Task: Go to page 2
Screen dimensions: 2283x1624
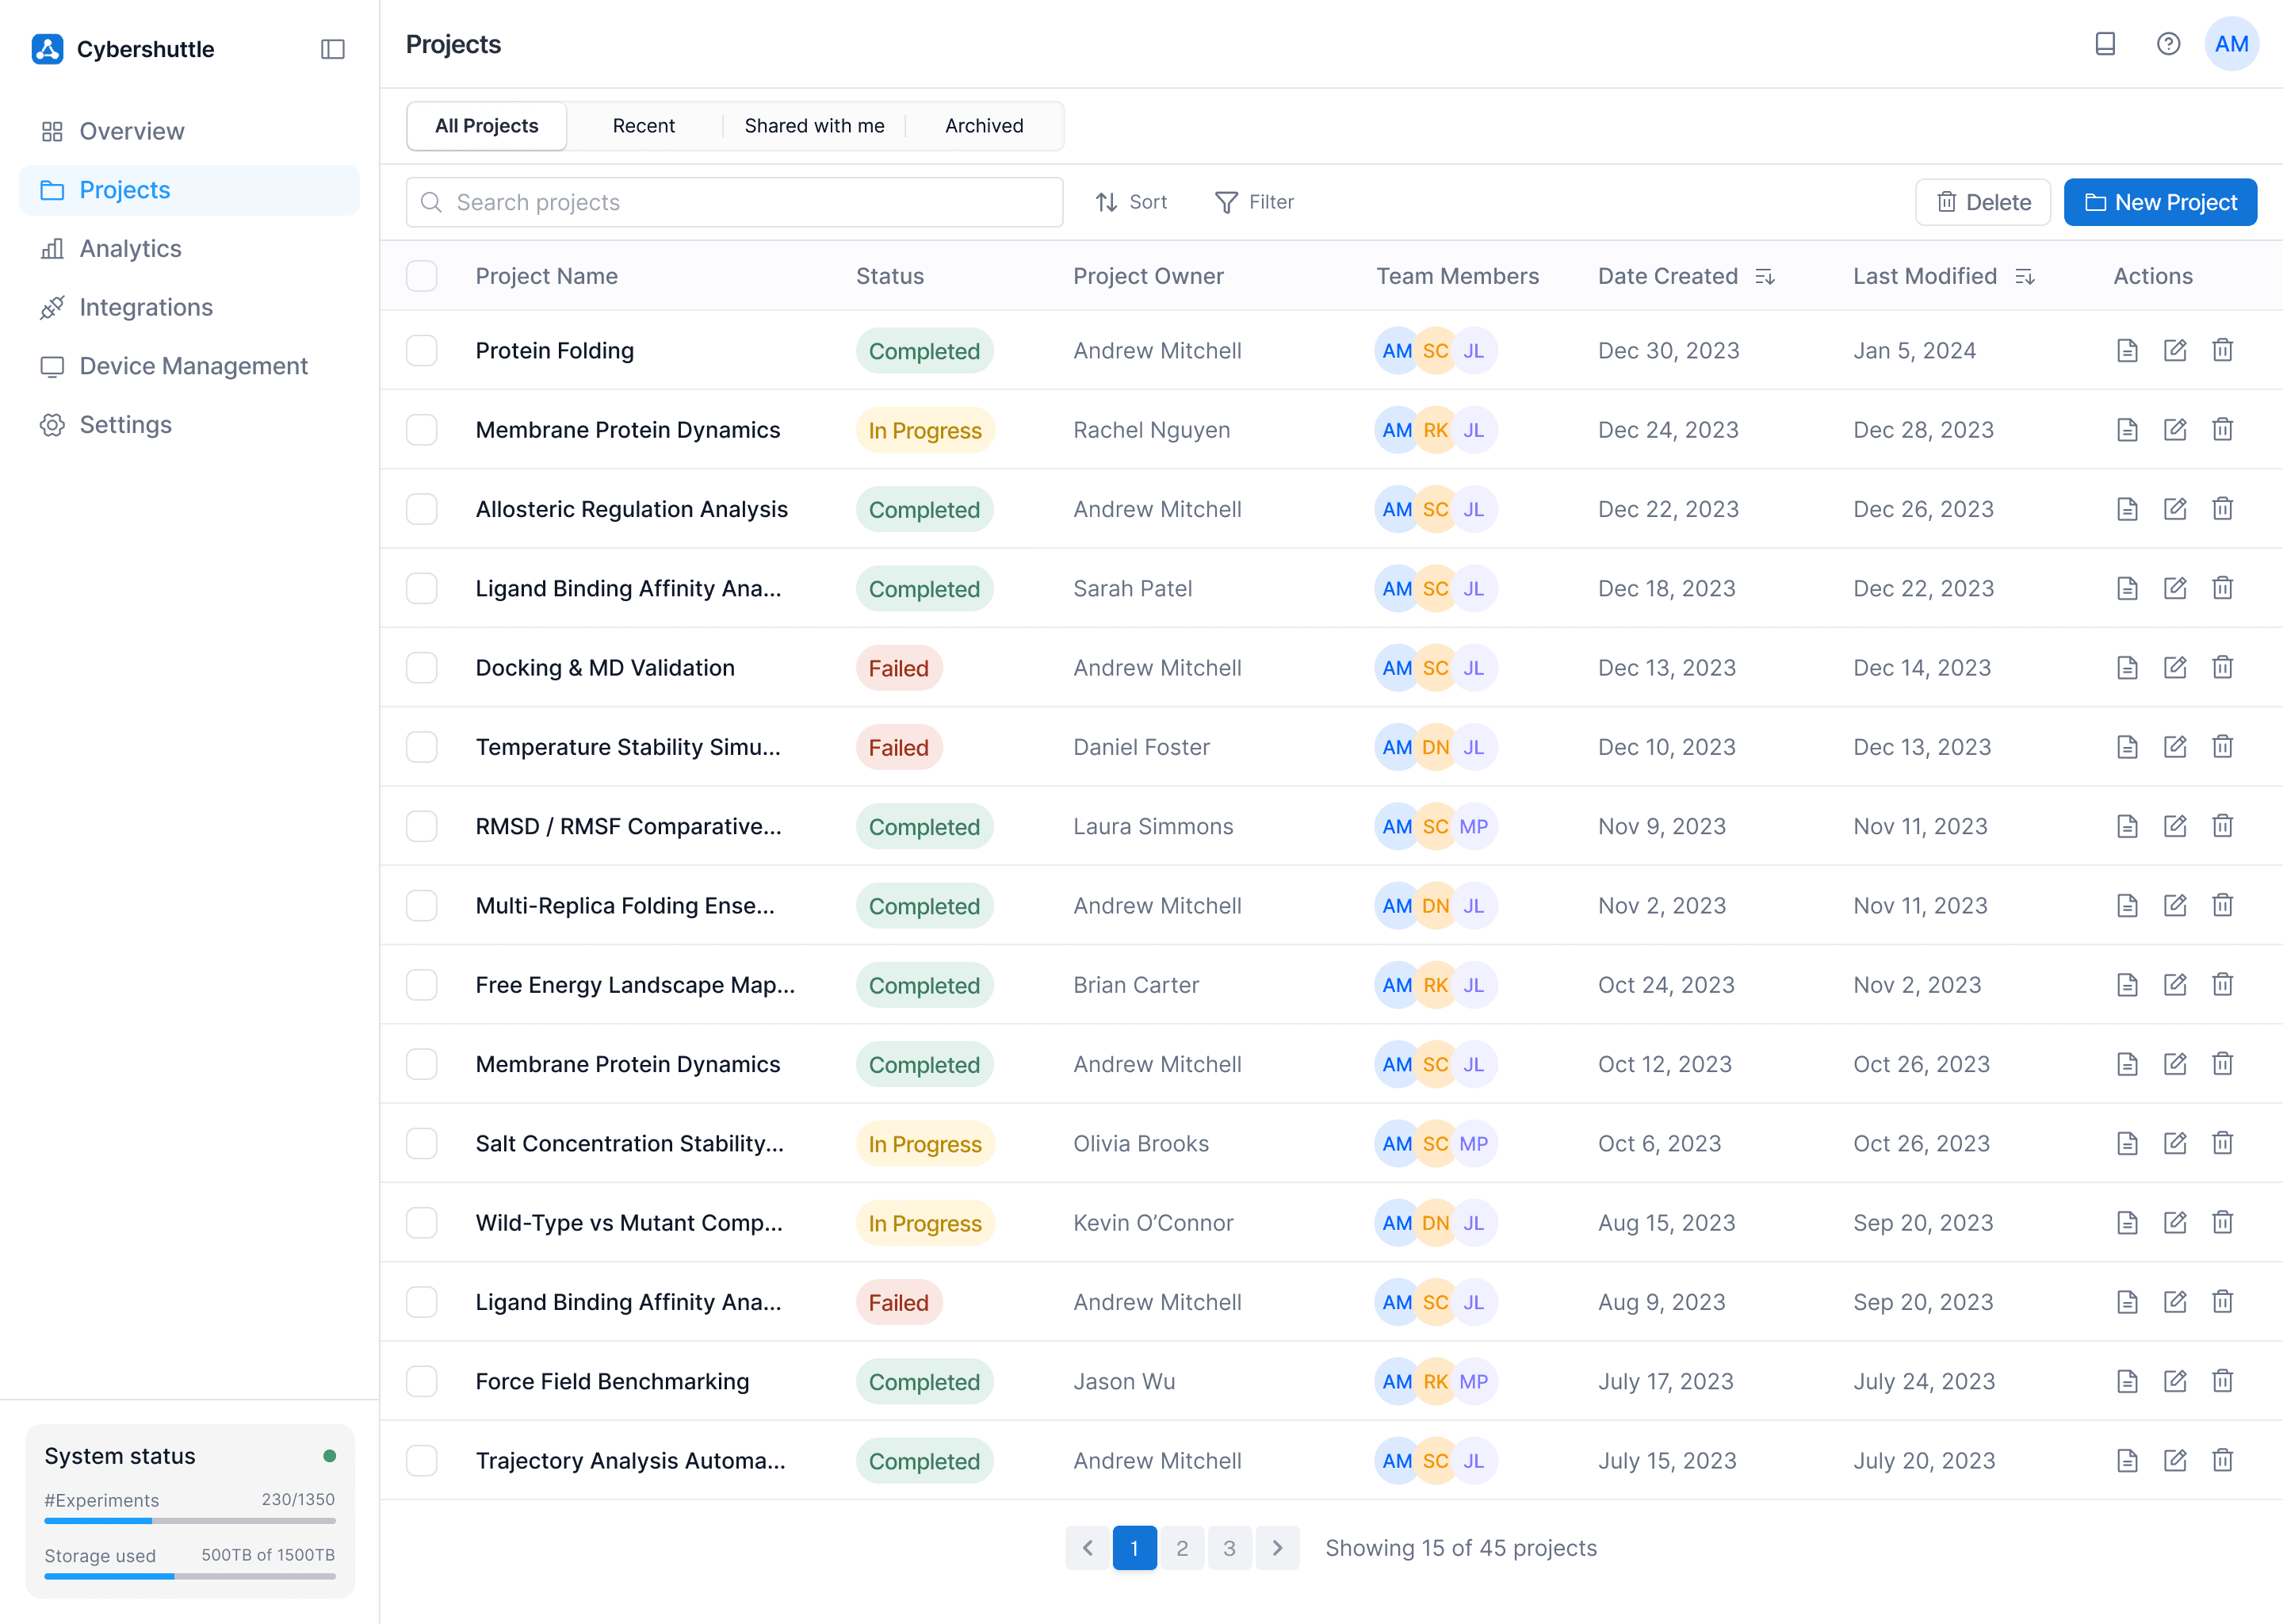Action: [x=1181, y=1547]
